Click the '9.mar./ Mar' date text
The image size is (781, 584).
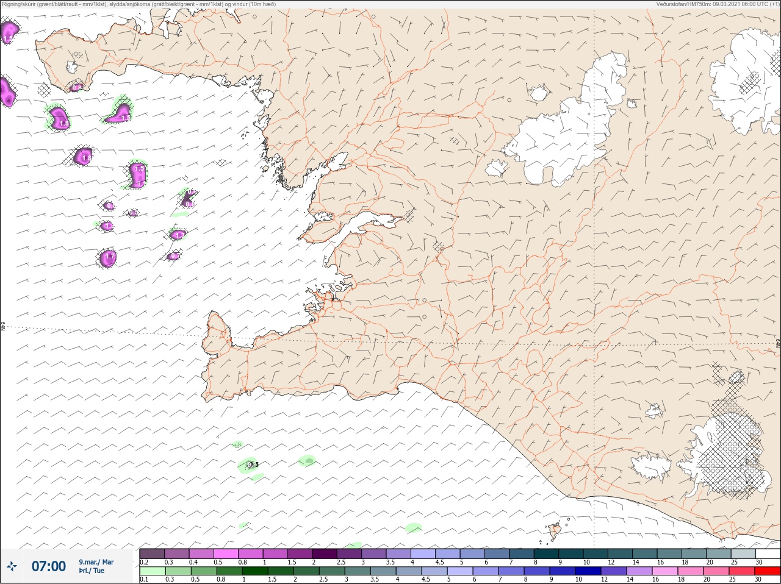(x=96, y=562)
